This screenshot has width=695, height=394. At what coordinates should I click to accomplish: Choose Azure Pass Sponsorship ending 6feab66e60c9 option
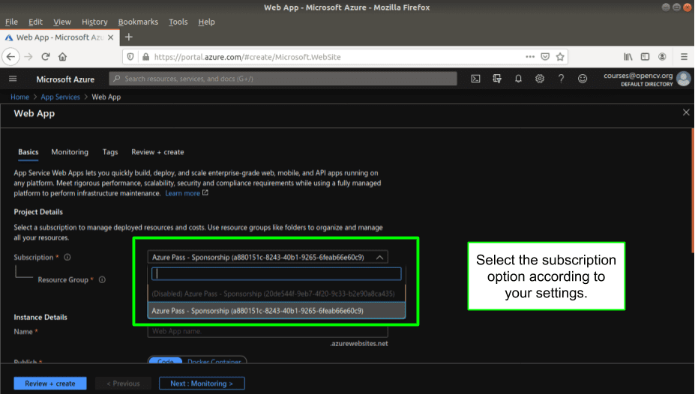point(277,311)
